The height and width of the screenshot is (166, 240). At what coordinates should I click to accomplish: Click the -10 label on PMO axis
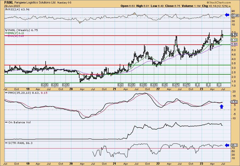click(x=234, y=118)
